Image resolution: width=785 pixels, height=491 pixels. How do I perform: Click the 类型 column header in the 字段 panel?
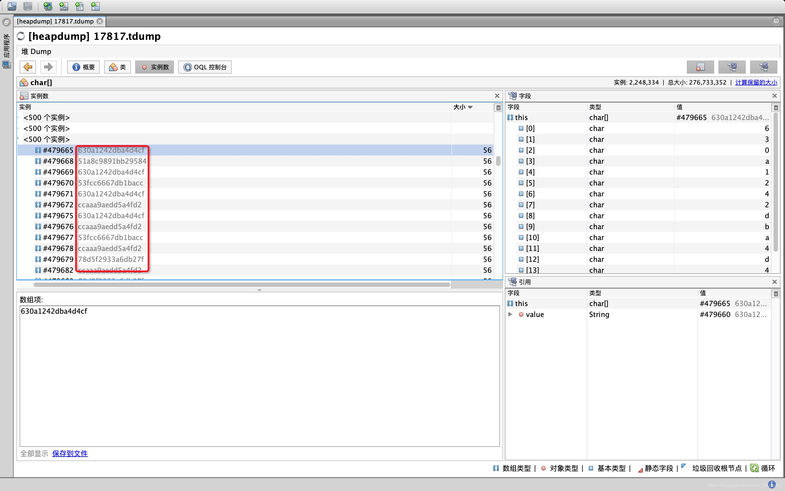click(631, 107)
